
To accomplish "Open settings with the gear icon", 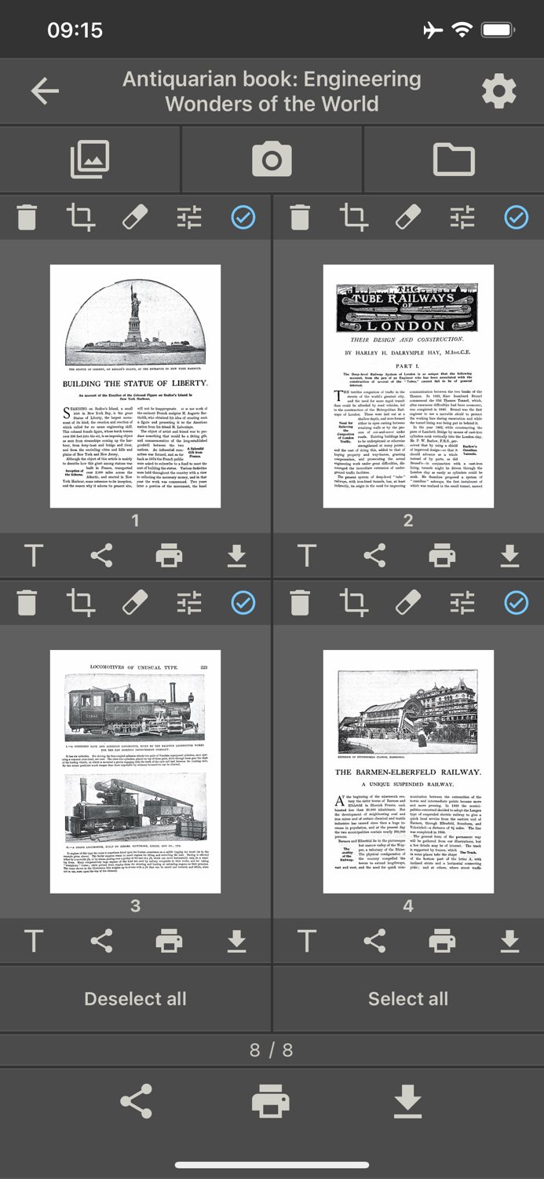I will click(498, 92).
